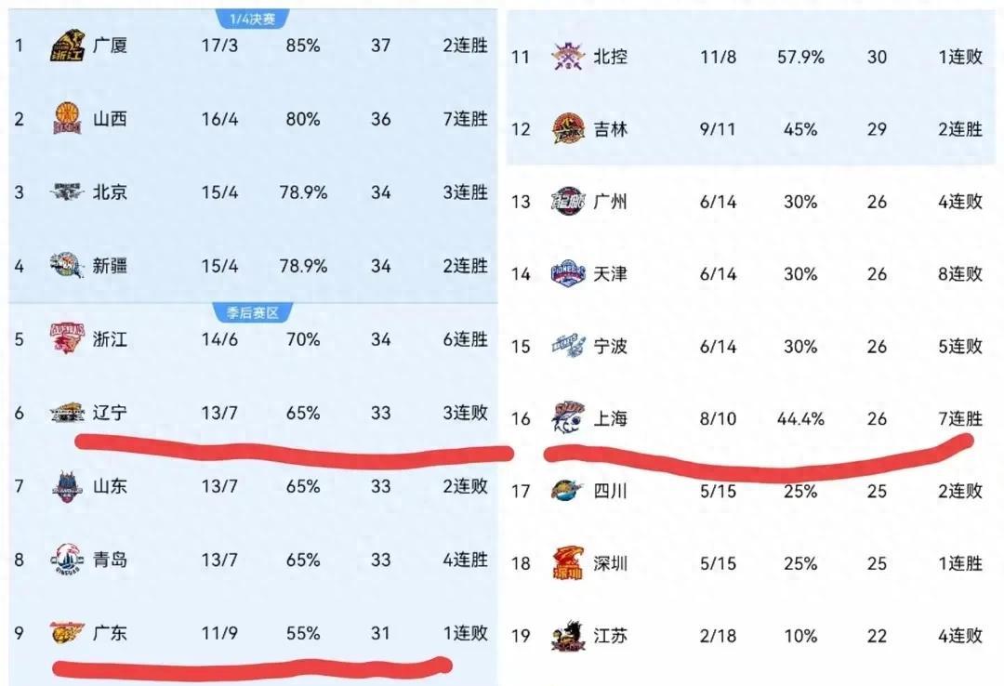1004x686 pixels.
Task: Click the 山东 team logo
Action: click(x=68, y=486)
